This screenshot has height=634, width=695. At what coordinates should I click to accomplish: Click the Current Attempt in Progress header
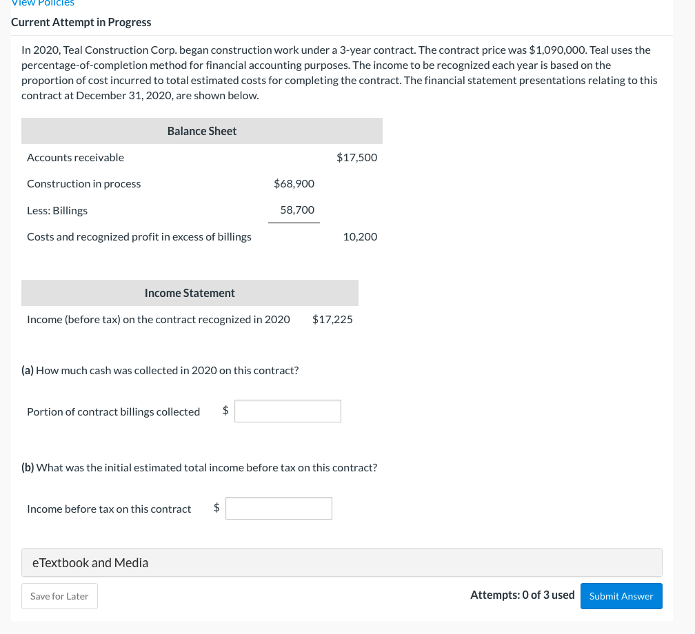tap(81, 22)
